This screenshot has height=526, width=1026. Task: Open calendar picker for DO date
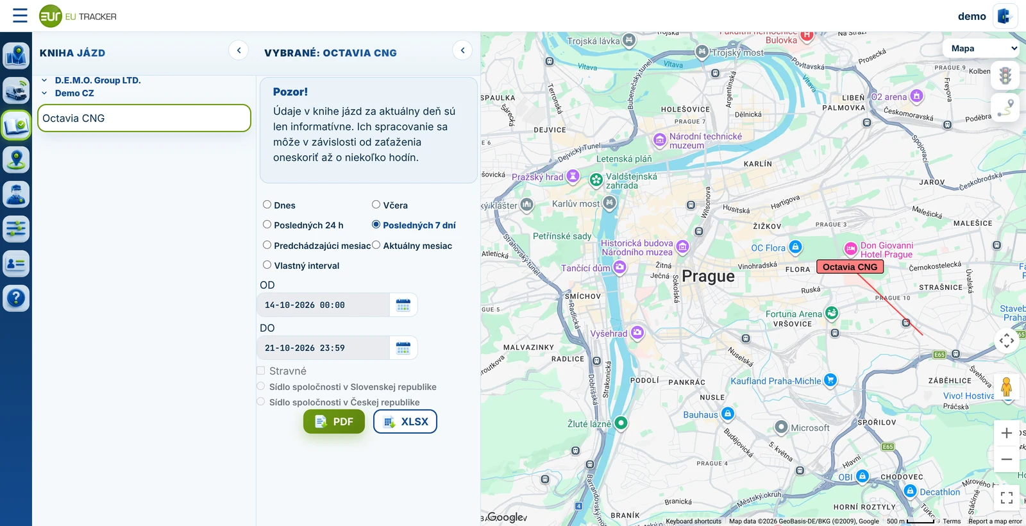[x=403, y=348]
